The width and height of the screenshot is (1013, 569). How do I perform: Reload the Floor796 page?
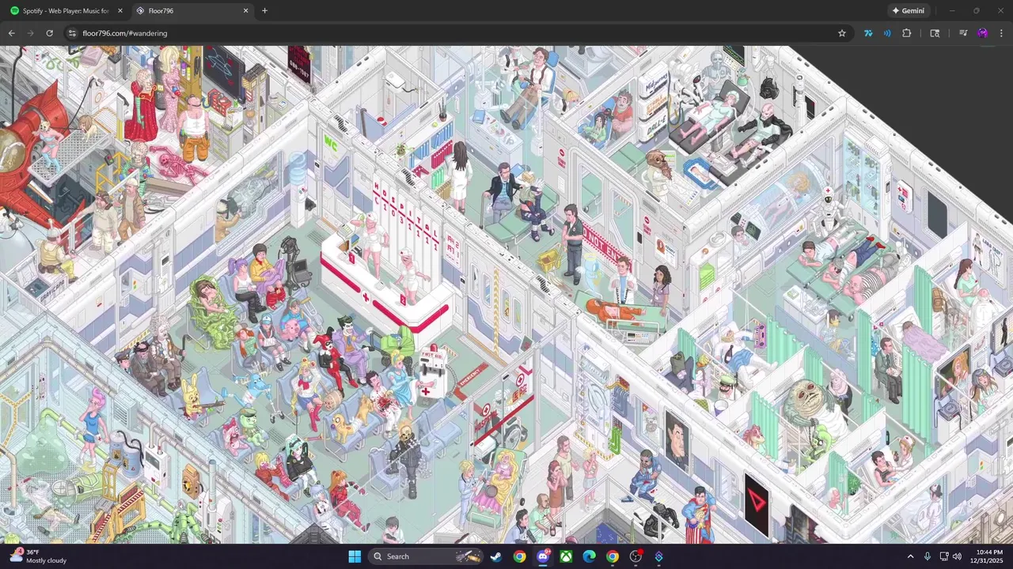[49, 33]
